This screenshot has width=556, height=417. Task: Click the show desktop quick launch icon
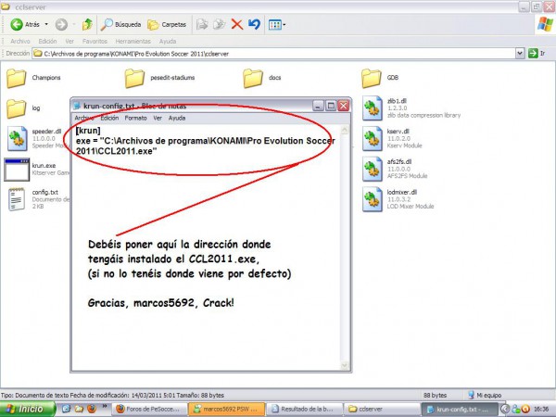pyautogui.click(x=67, y=409)
